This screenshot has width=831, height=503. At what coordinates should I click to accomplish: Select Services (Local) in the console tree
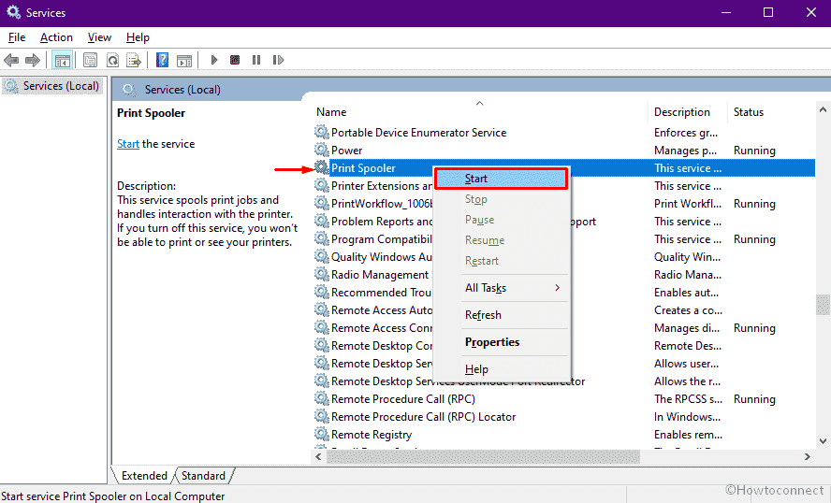(51, 86)
